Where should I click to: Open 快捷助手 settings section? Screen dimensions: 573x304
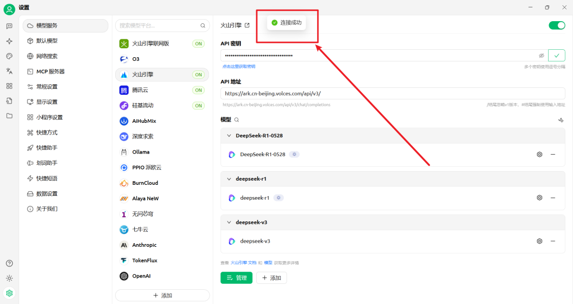65,148
